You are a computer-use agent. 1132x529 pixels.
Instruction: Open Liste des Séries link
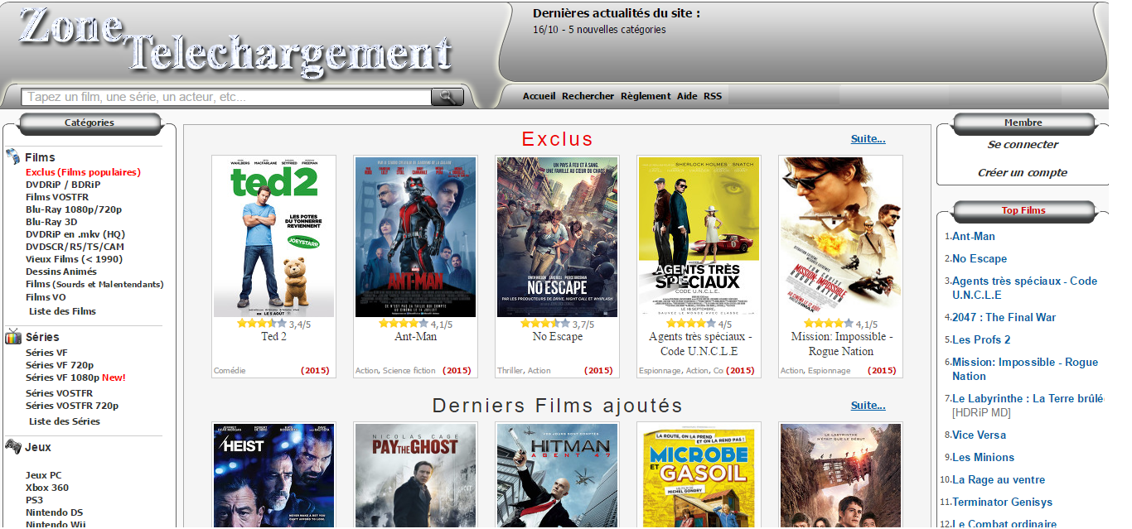tap(64, 421)
